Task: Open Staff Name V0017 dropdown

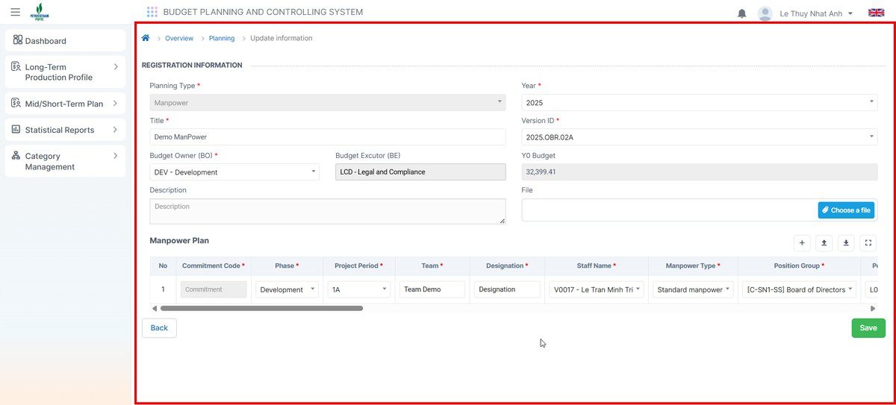Action: tap(597, 289)
